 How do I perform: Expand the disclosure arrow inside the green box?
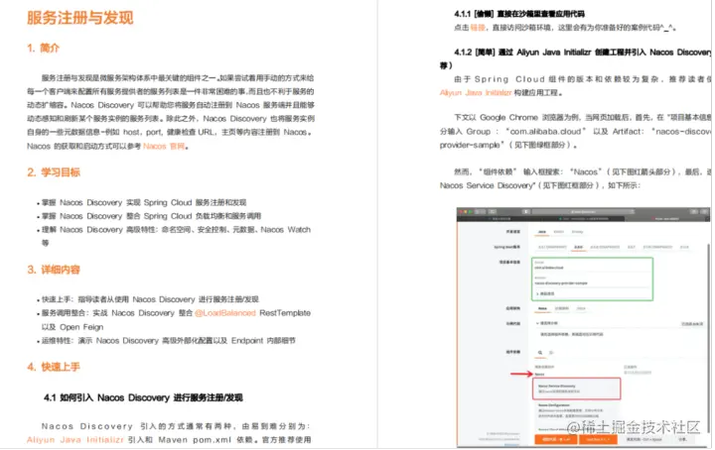point(538,294)
